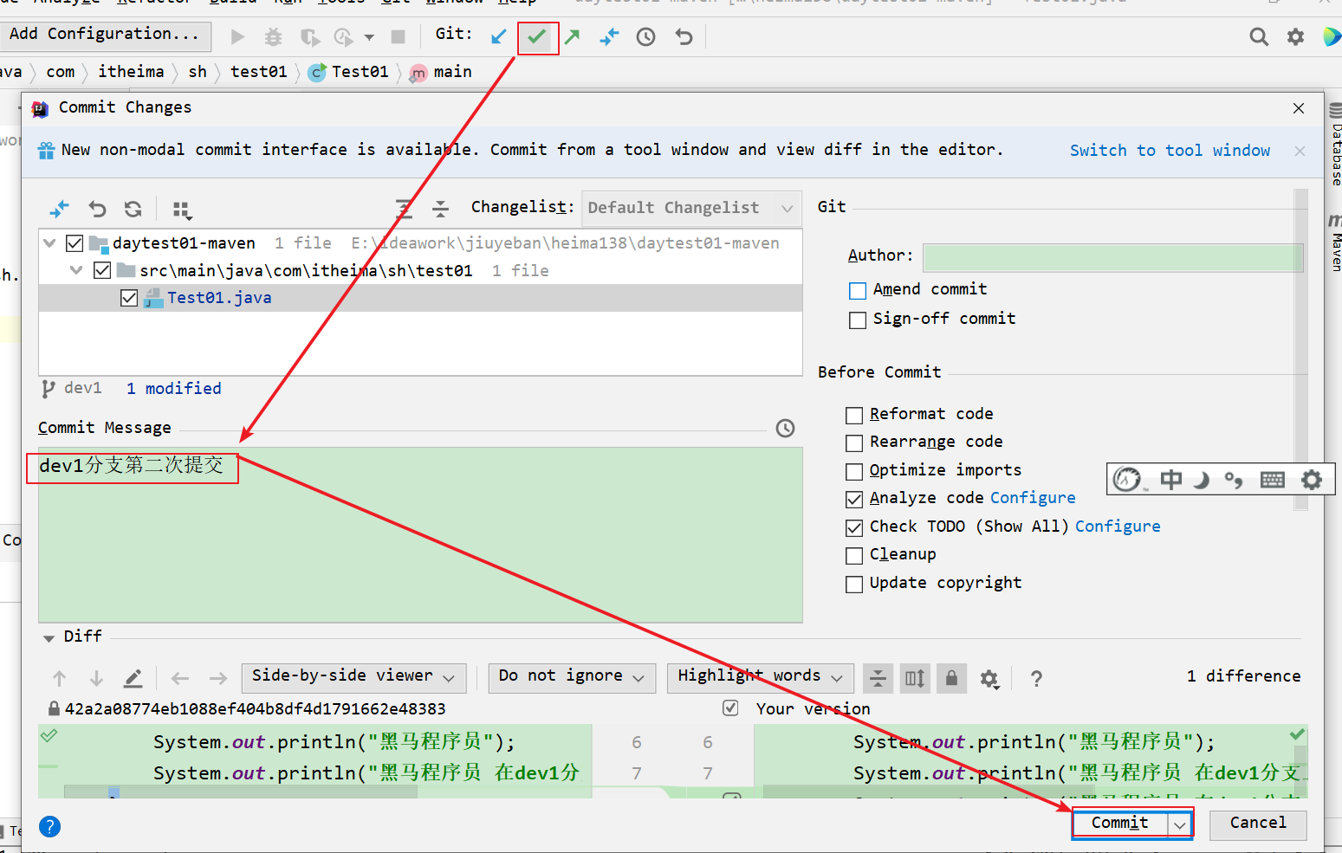Viewport: 1342px width, 853px height.
Task: Open Git history clock icon in toolbar
Action: coord(645,37)
